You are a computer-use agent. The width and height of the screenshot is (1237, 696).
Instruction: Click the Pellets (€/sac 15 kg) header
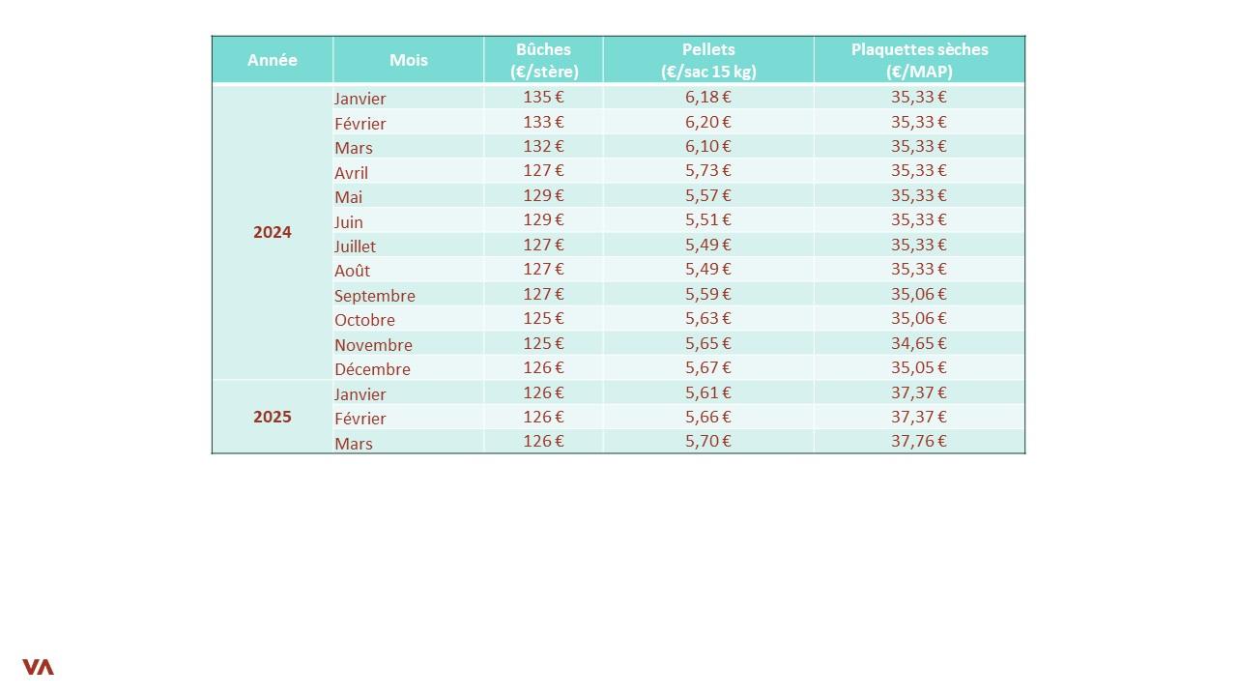(x=708, y=60)
